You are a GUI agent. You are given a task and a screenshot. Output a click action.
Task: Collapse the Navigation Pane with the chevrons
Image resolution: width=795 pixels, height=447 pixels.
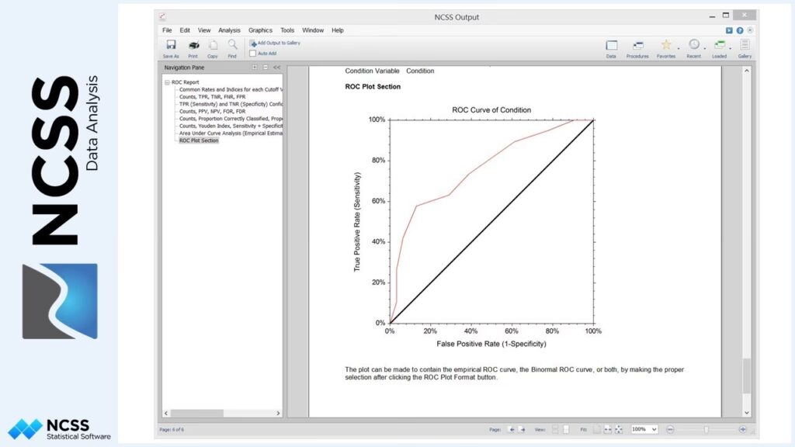pos(276,68)
